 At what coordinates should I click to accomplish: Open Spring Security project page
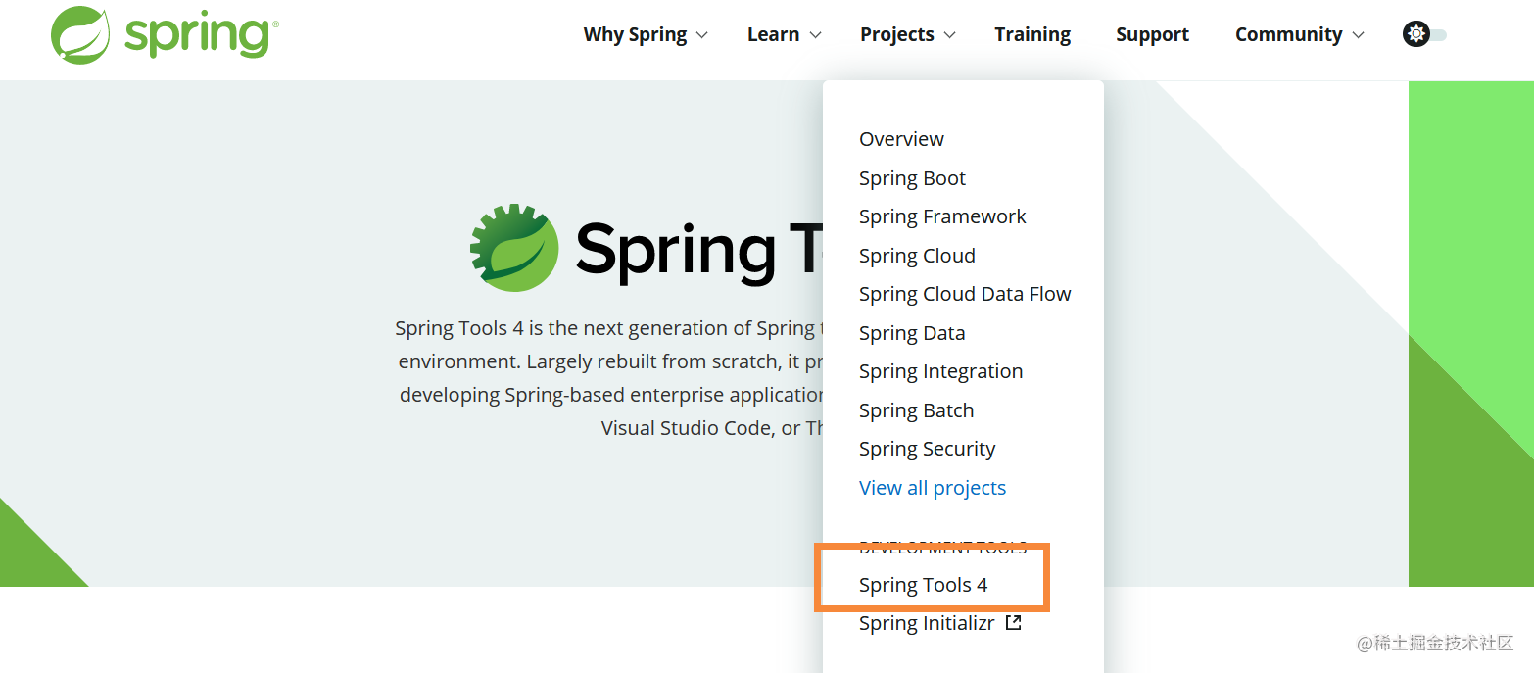pyautogui.click(x=927, y=449)
